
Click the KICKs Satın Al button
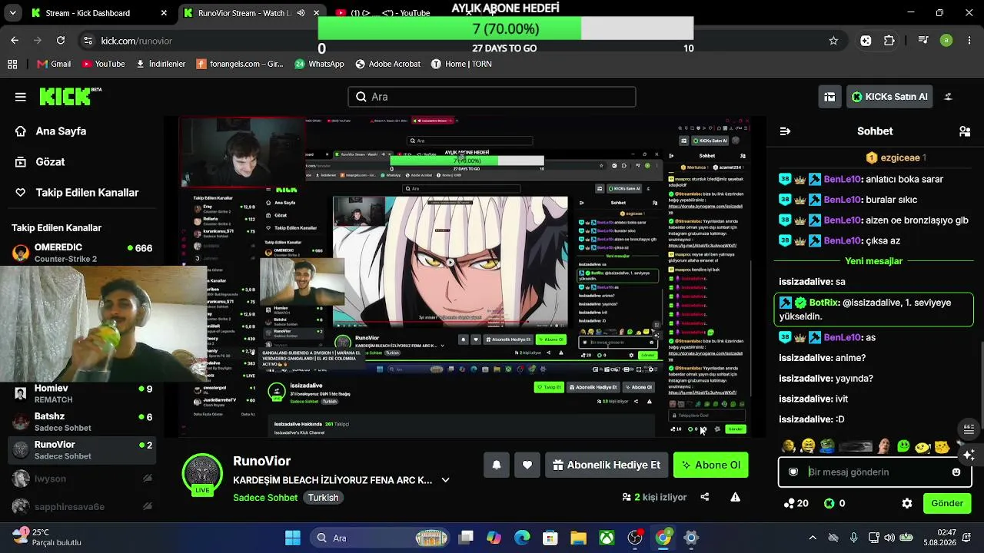[889, 97]
